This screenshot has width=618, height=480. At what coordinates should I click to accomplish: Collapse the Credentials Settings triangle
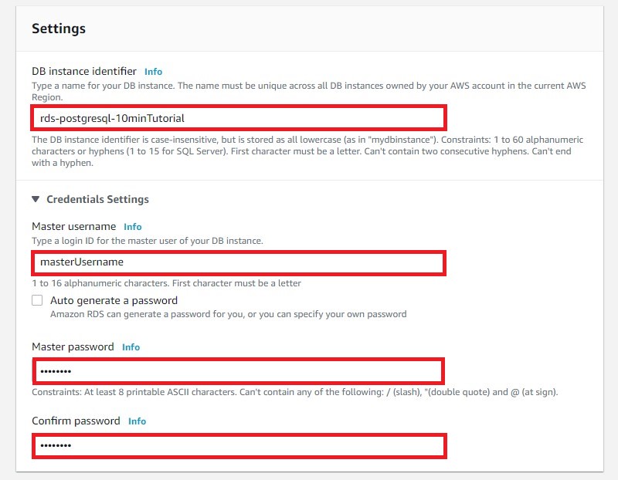click(x=36, y=199)
